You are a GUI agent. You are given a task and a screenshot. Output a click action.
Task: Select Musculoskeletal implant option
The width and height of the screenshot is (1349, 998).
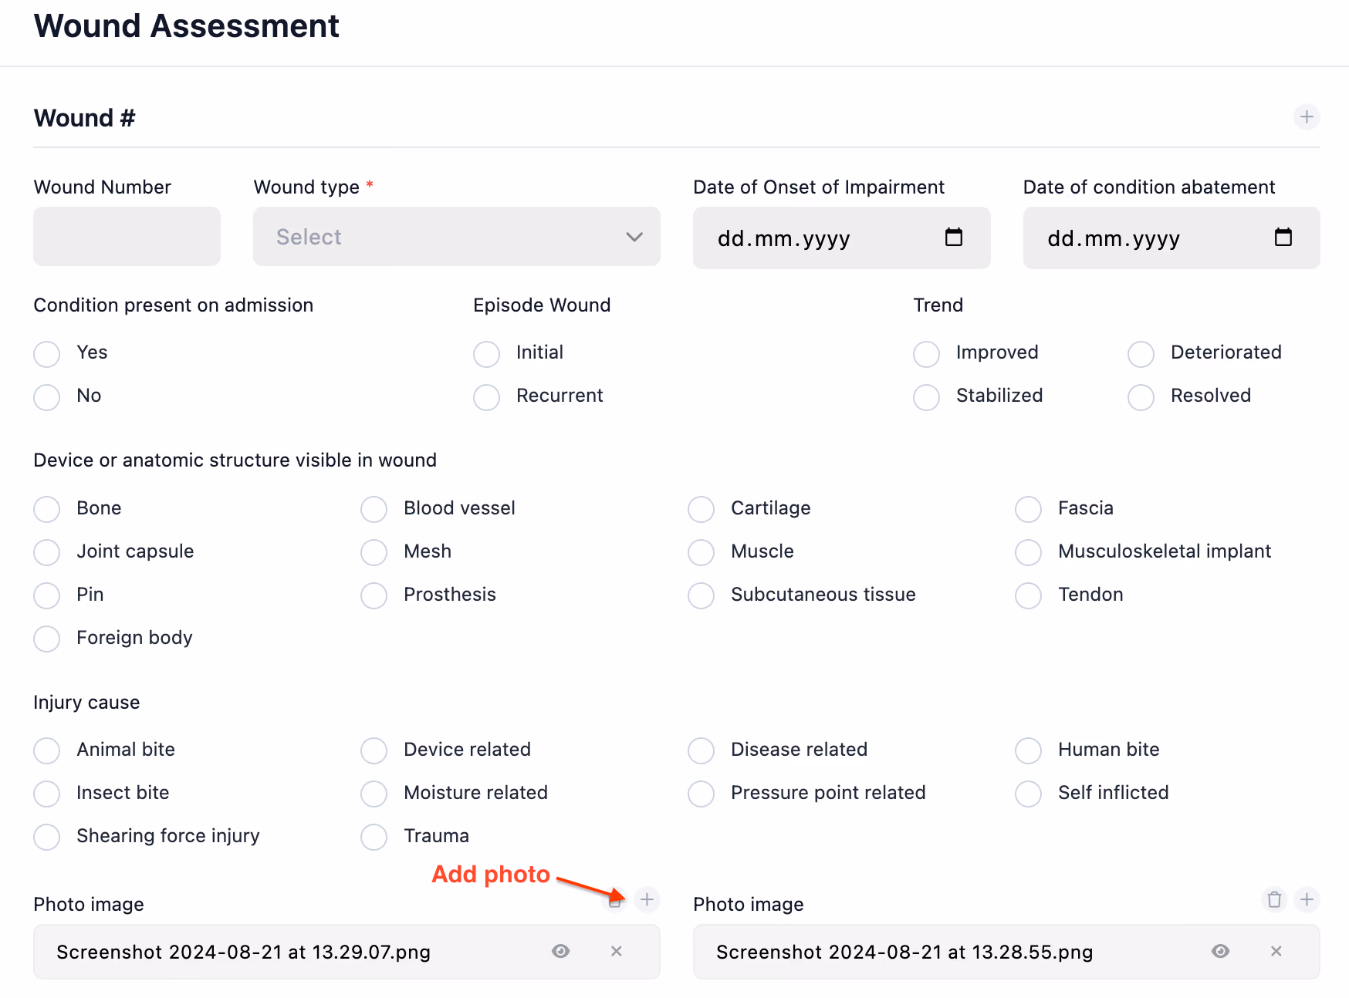[1029, 552]
